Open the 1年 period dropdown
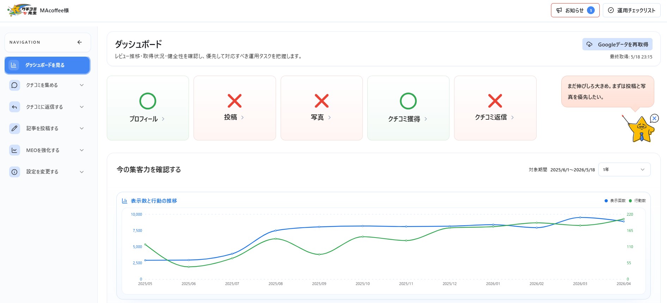The image size is (667, 303). pyautogui.click(x=624, y=170)
